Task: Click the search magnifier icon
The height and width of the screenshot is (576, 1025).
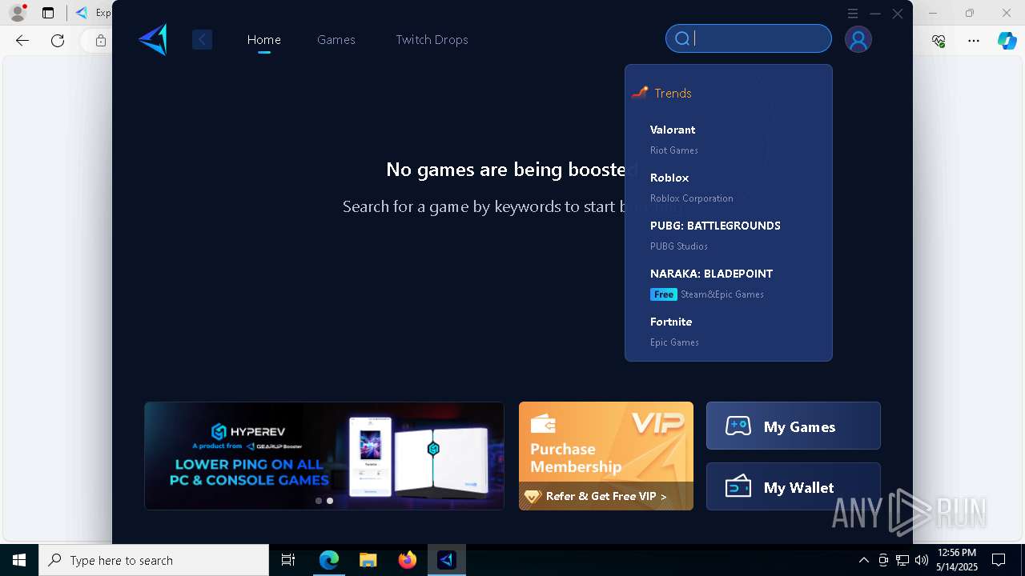Action: click(x=682, y=38)
